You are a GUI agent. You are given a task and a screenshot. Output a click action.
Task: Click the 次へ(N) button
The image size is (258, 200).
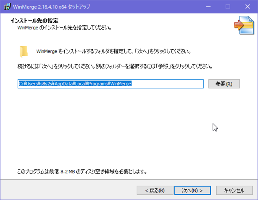point(193,190)
